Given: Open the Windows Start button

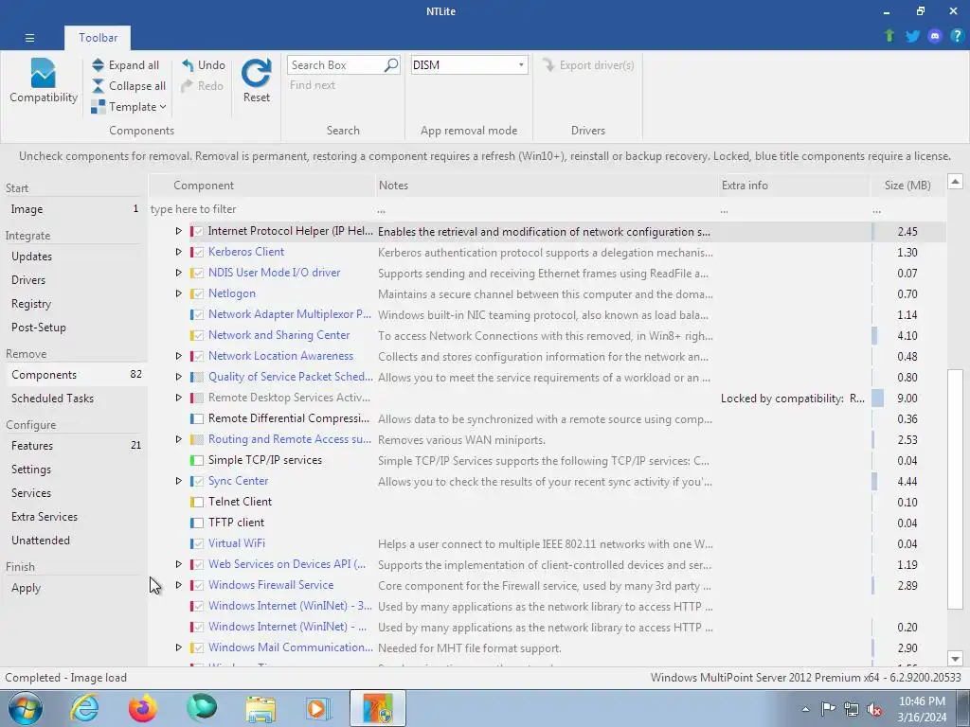Looking at the screenshot, I should click(26, 708).
